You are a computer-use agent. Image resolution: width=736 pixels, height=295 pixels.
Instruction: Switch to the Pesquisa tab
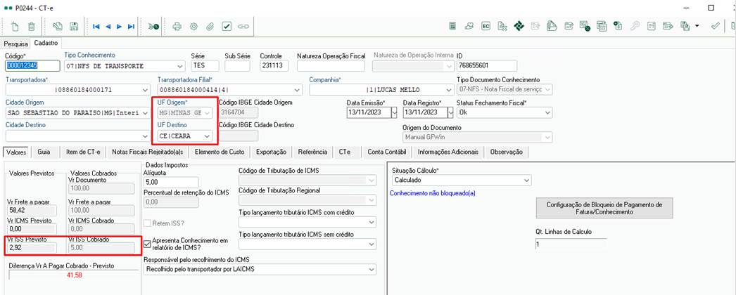[x=16, y=44]
